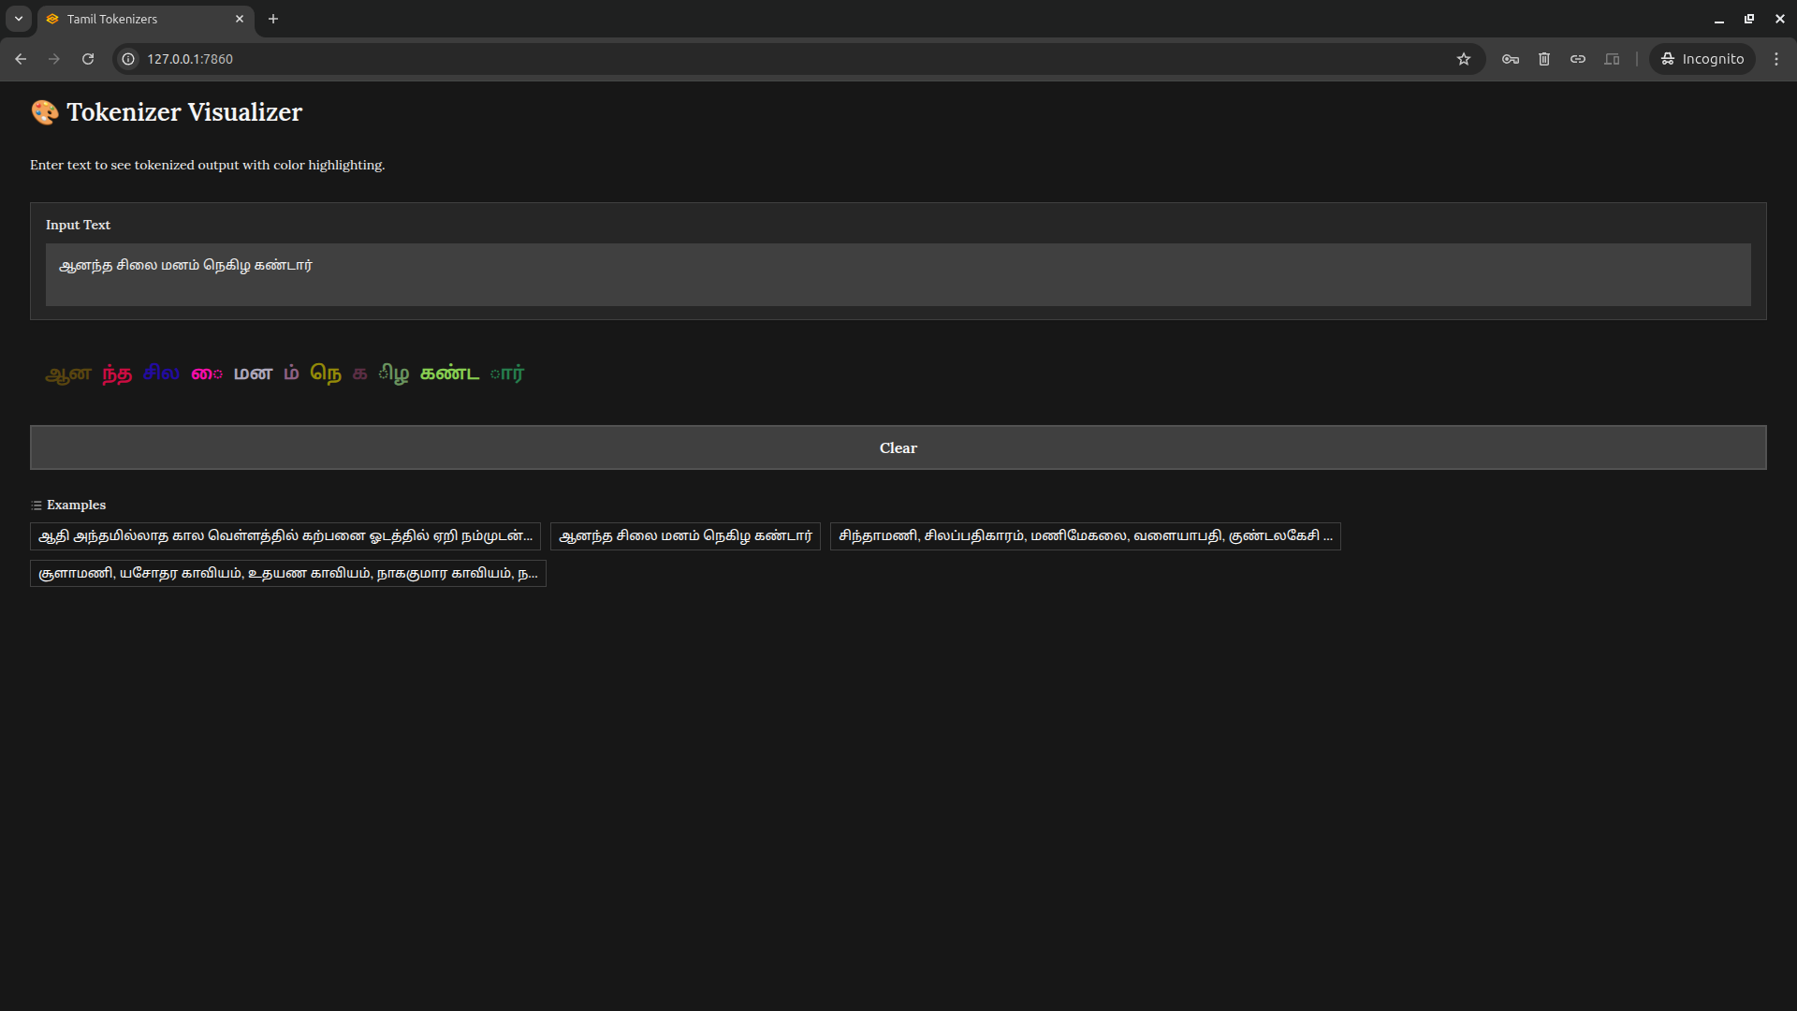The width and height of the screenshot is (1797, 1011).
Task: Click the browser back arrow
Action: (x=21, y=59)
